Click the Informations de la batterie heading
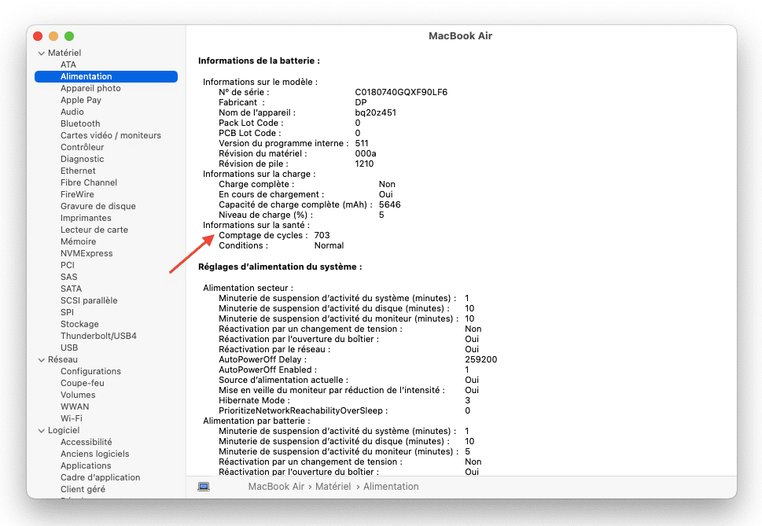Image resolution: width=762 pixels, height=526 pixels. tap(259, 61)
